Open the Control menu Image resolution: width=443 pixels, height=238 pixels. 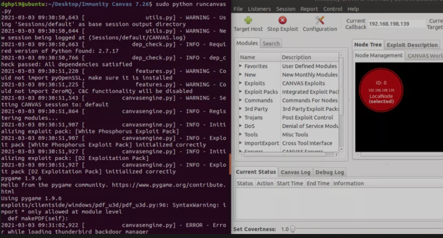click(x=332, y=9)
